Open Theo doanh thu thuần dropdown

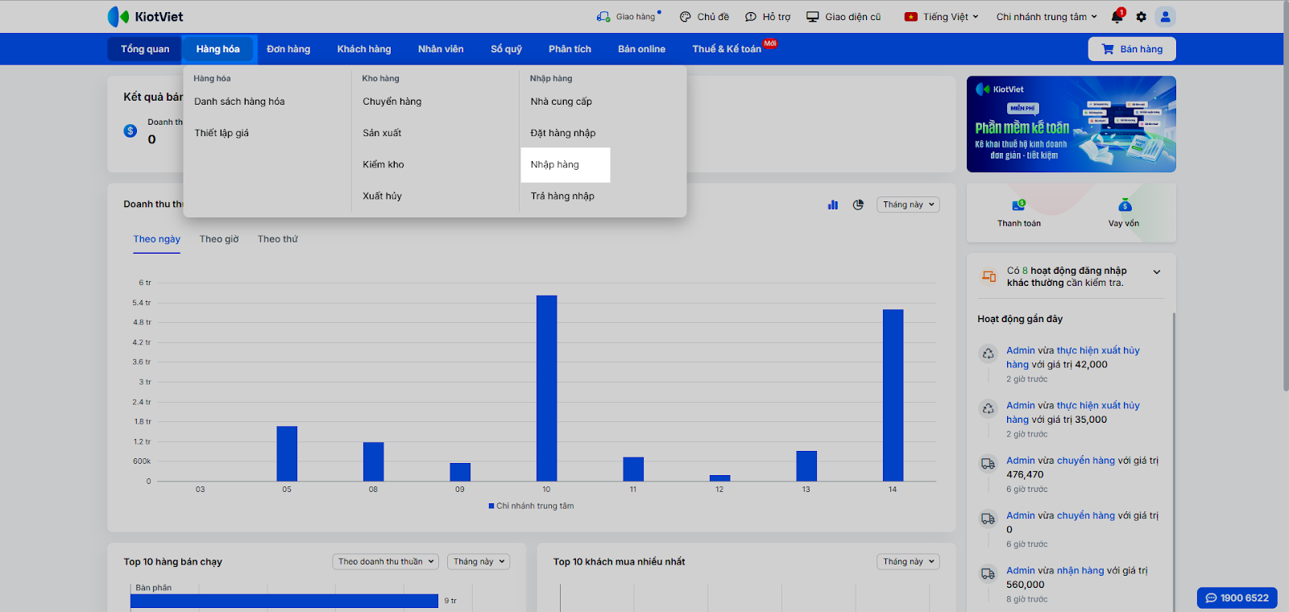tap(386, 561)
